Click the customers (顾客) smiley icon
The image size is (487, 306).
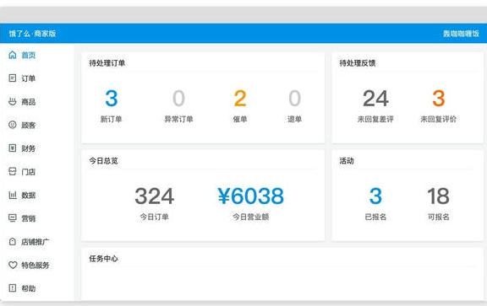(13, 125)
